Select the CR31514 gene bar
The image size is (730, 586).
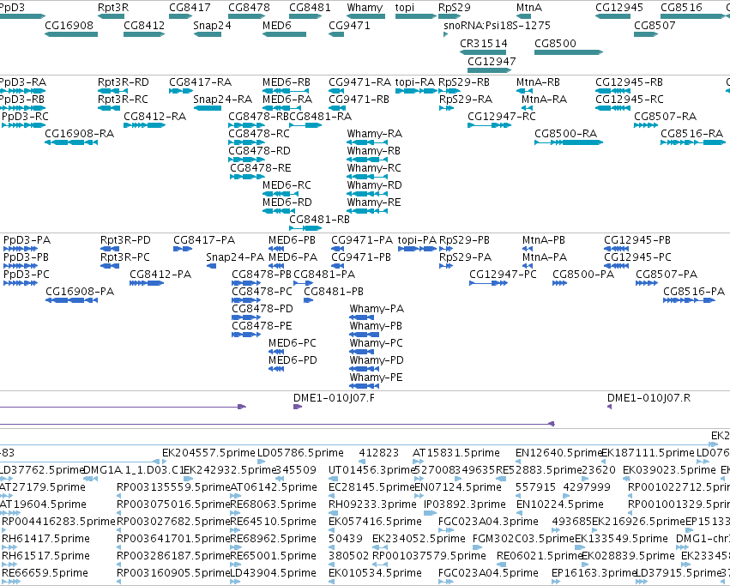point(483,52)
